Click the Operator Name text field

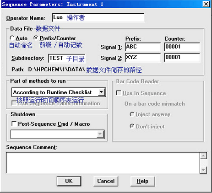[98, 17]
